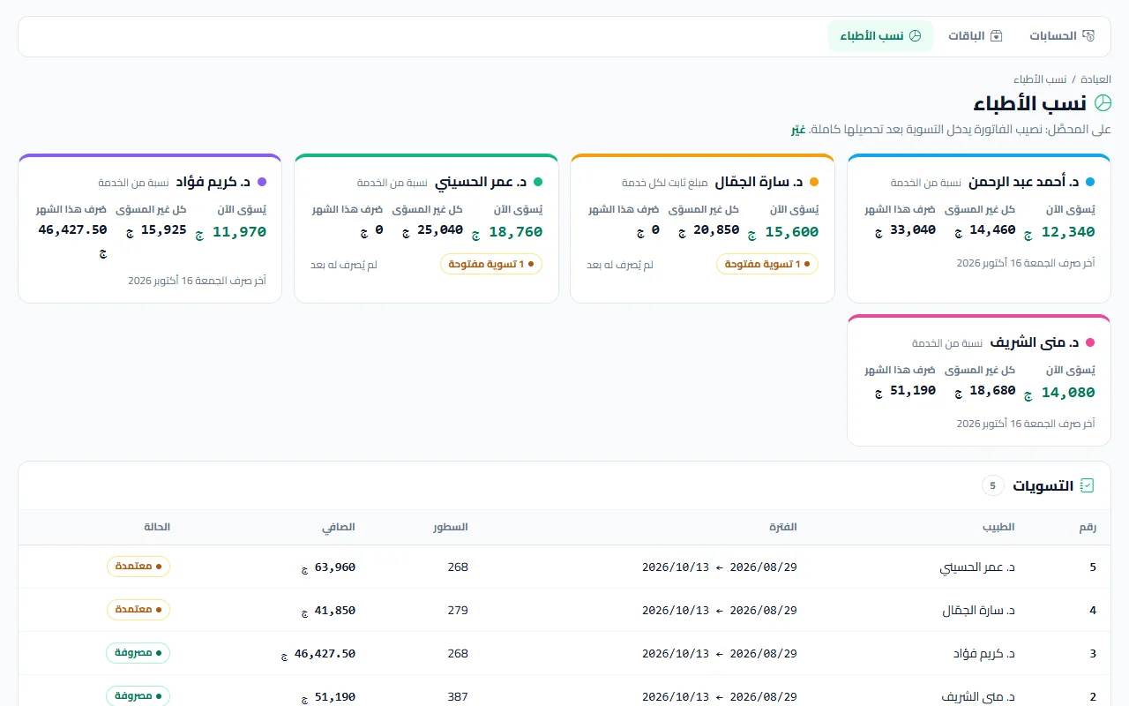Select the نسب الأطباء tab

point(880,36)
